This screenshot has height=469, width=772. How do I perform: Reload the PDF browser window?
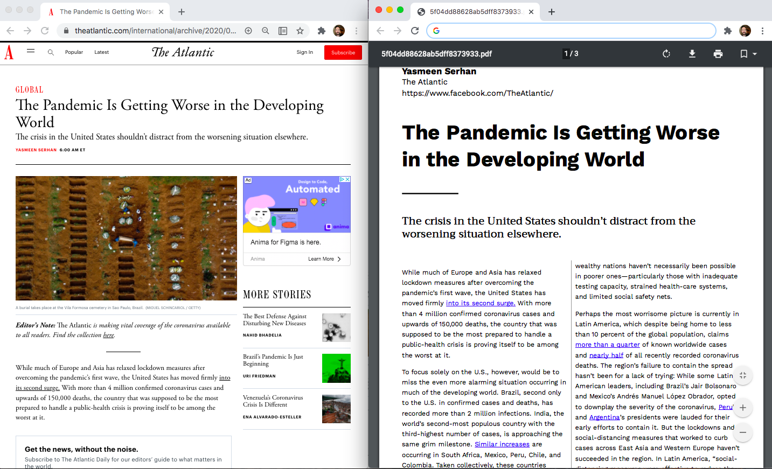[415, 31]
